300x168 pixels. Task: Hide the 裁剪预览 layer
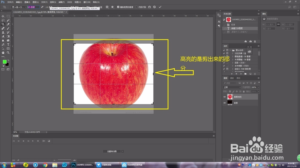click(x=225, y=97)
